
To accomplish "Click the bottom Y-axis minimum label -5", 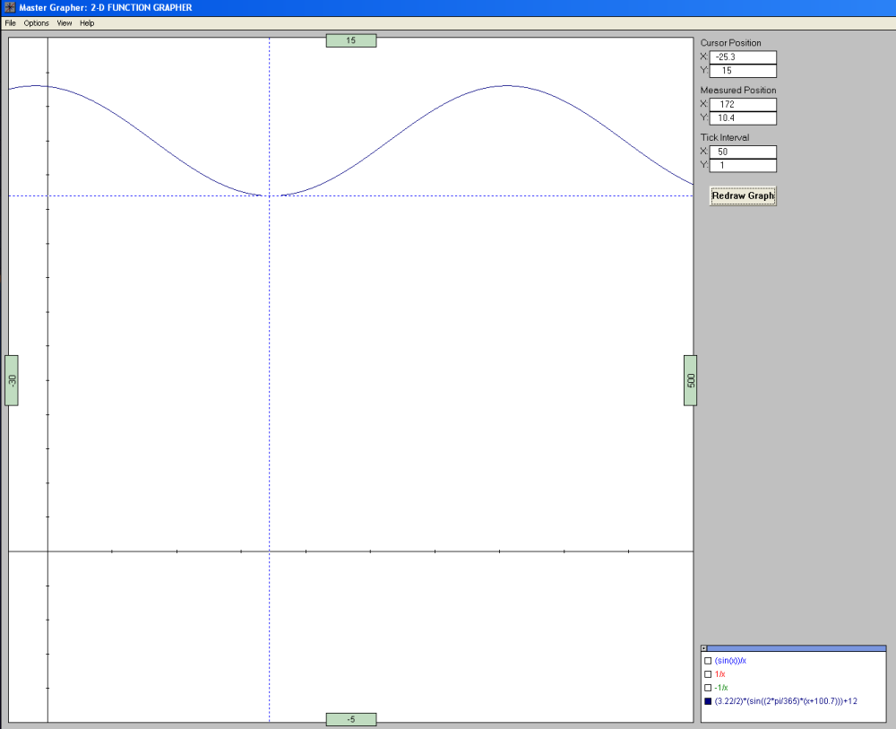I will pyautogui.click(x=350, y=719).
